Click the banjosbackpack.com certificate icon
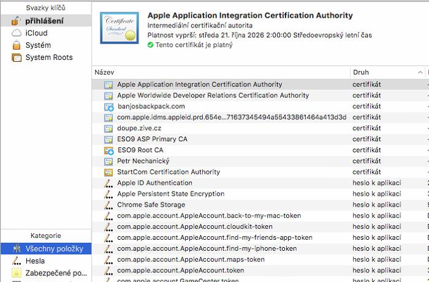The image size is (429, 282). click(109, 106)
